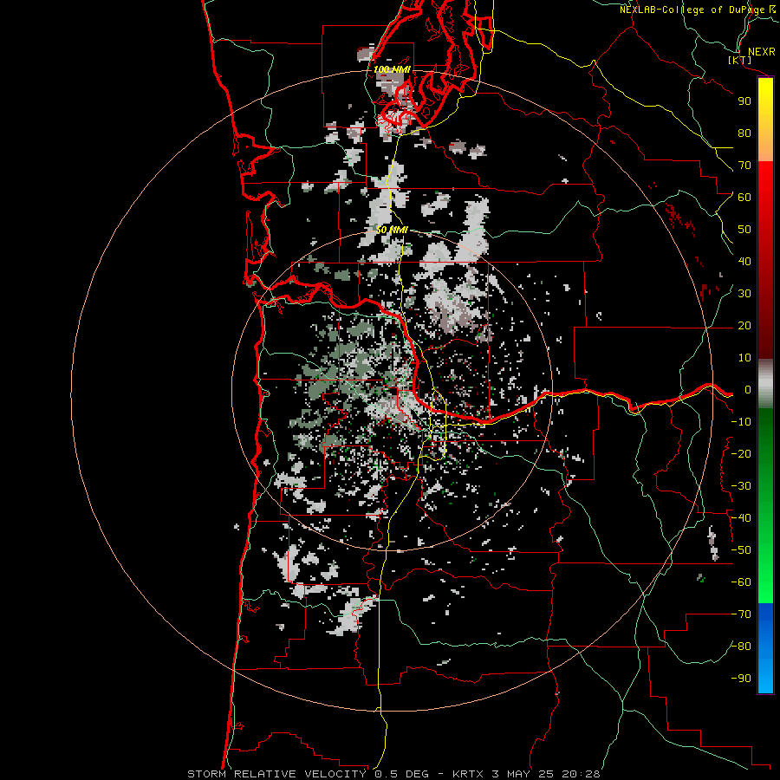Click the 20 value on velocity scale
Viewport: 780px width, 780px height.
click(744, 325)
